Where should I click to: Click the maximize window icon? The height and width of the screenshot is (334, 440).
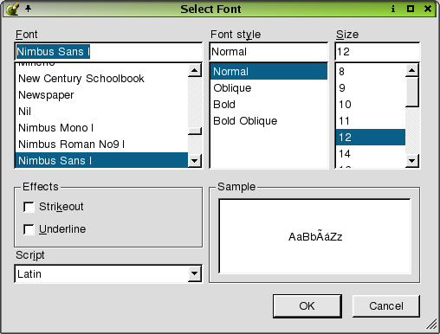coord(411,9)
